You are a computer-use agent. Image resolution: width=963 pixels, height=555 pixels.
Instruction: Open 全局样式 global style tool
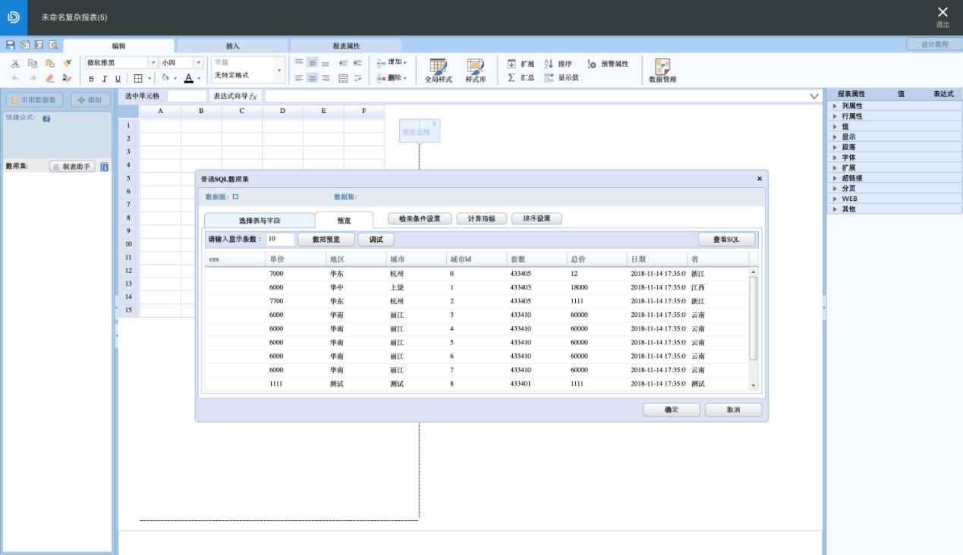tap(438, 71)
